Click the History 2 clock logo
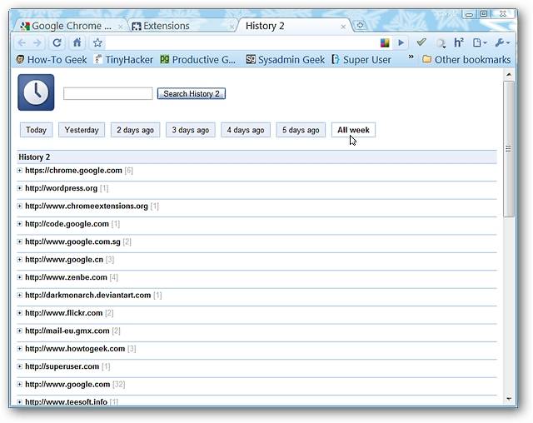 [36, 92]
